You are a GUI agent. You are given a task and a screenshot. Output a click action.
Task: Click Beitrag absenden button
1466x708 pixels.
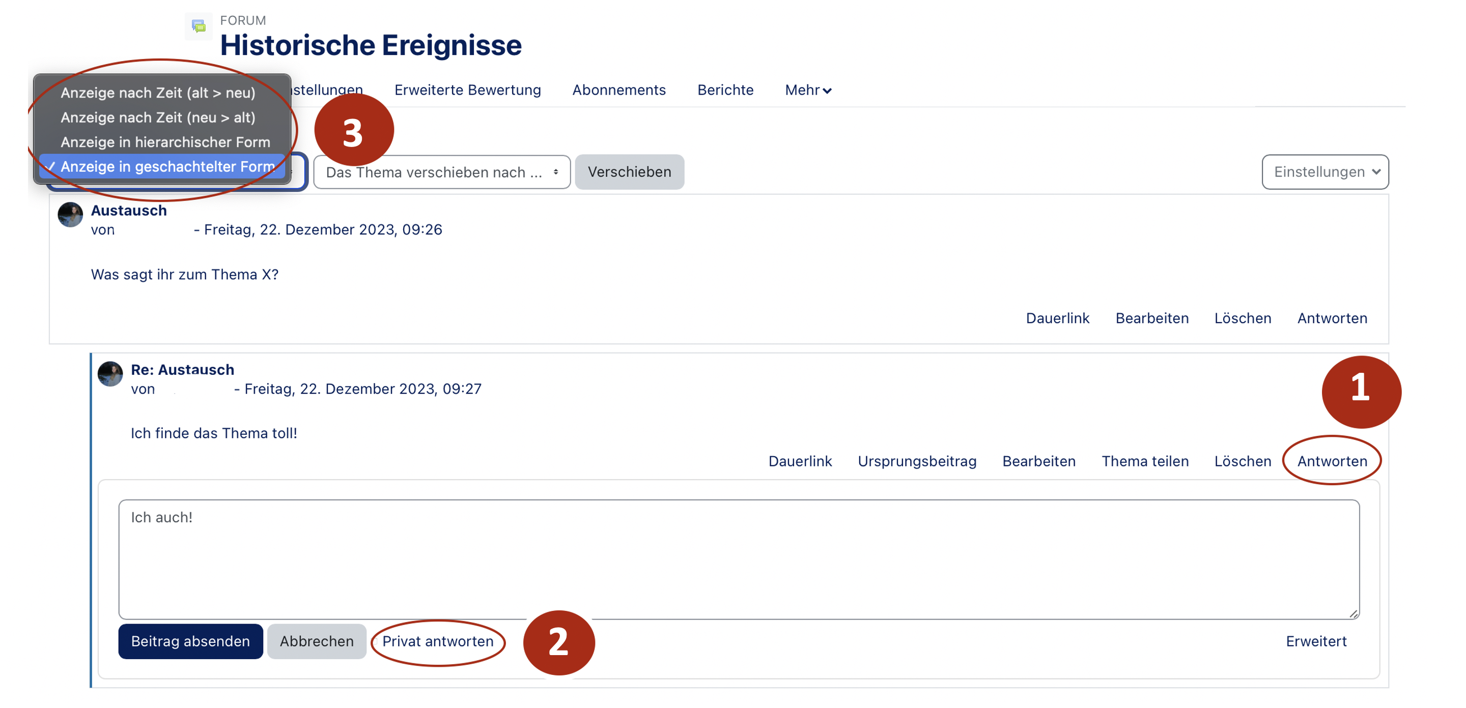pyautogui.click(x=190, y=641)
